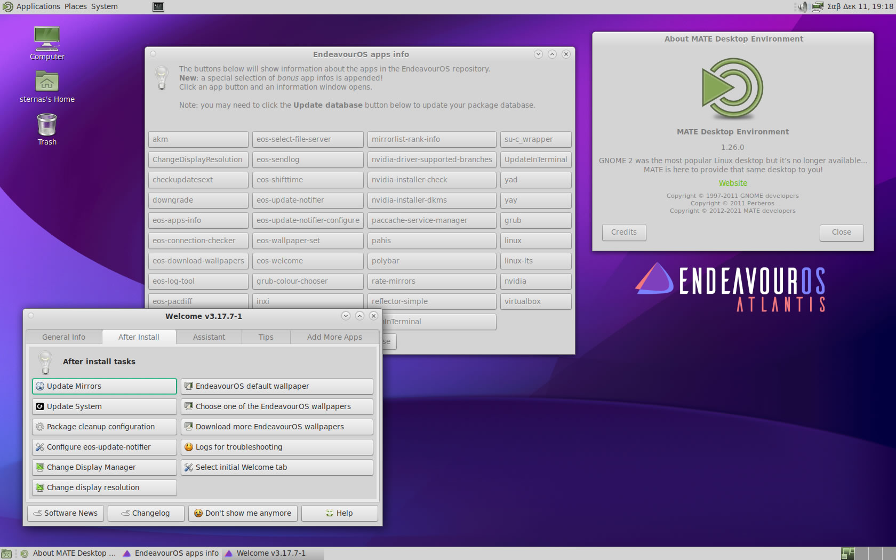Switch to the Add More Apps tab
This screenshot has height=560, width=896.
(334, 337)
